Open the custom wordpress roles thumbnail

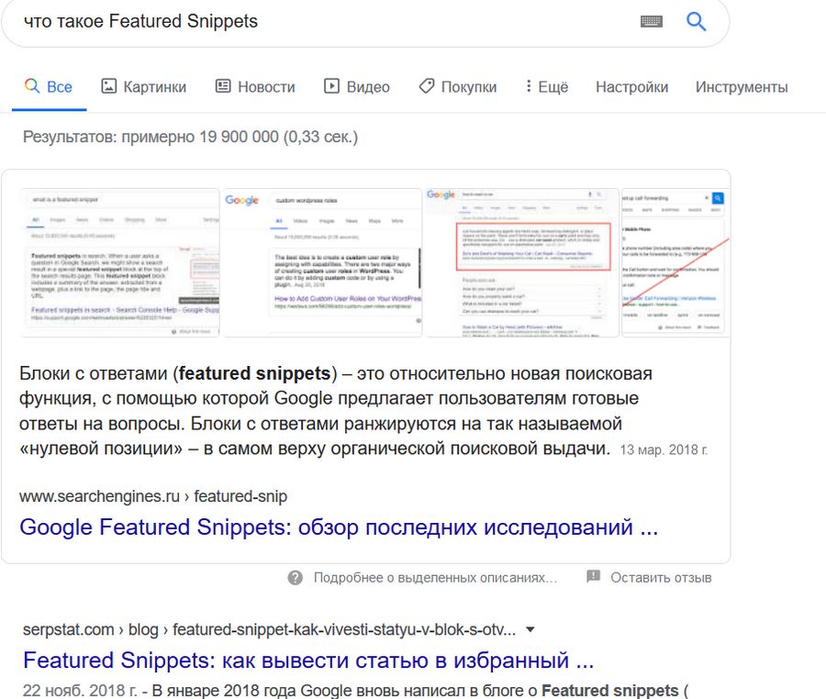click(x=322, y=262)
